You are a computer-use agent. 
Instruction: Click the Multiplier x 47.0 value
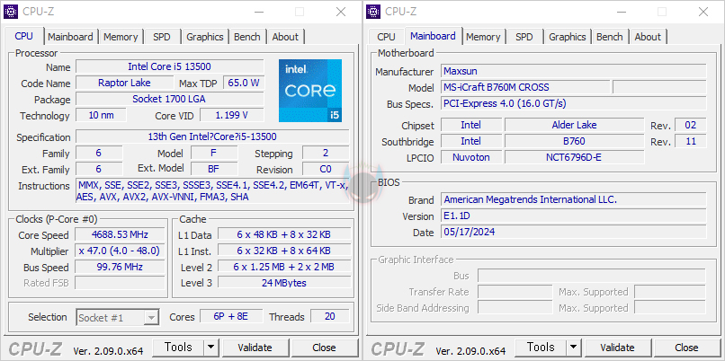pyautogui.click(x=120, y=251)
